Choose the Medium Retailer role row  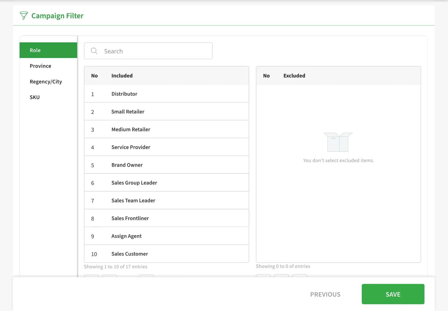(x=166, y=129)
